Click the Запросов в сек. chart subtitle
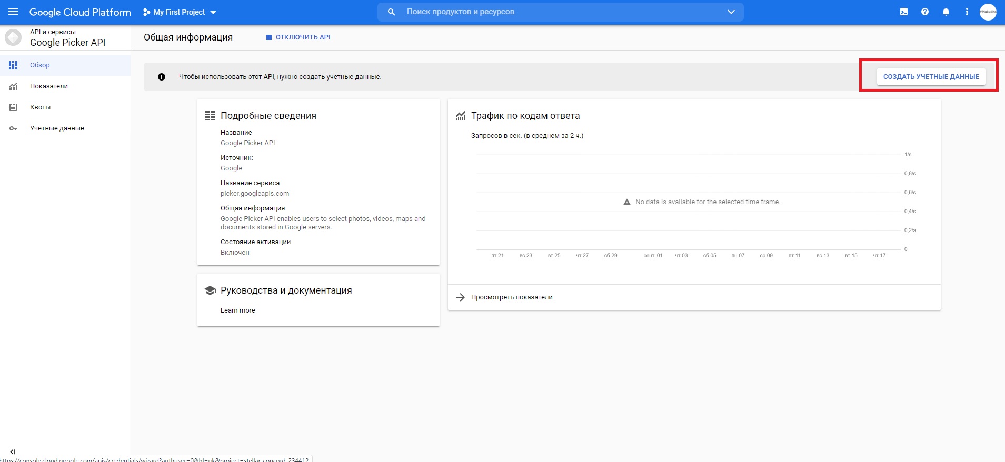1005x462 pixels. click(527, 136)
